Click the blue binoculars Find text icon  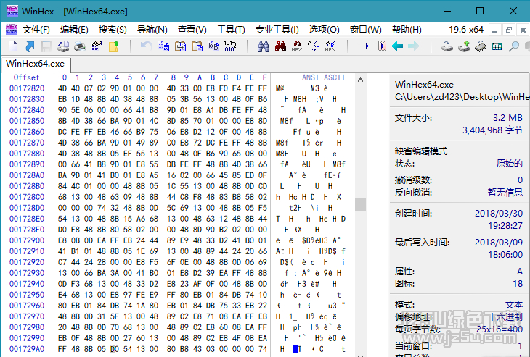[264, 46]
